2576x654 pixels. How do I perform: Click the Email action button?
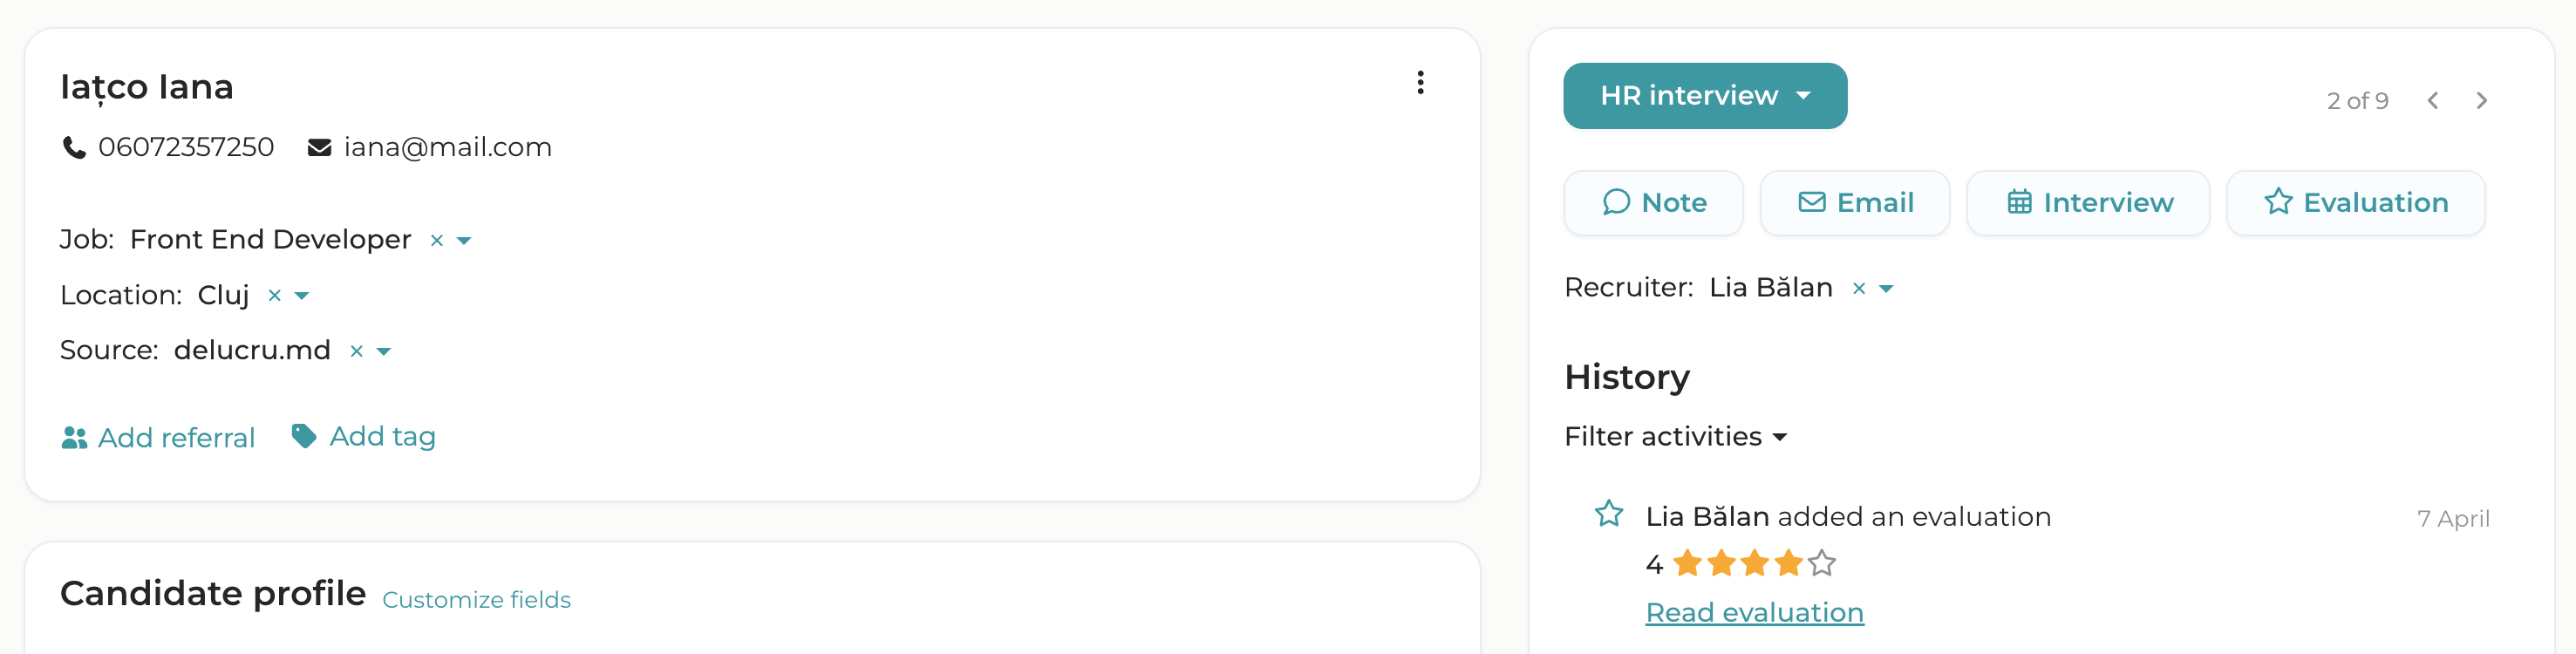pos(1855,203)
